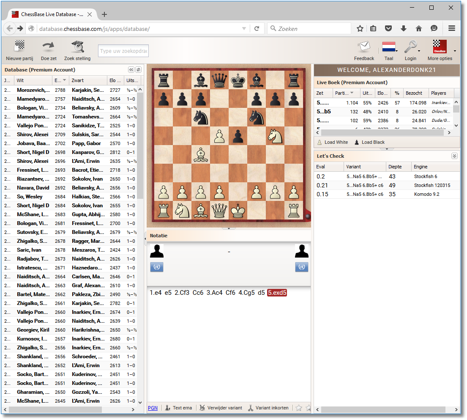Click Text erna annotation button

[178, 408]
